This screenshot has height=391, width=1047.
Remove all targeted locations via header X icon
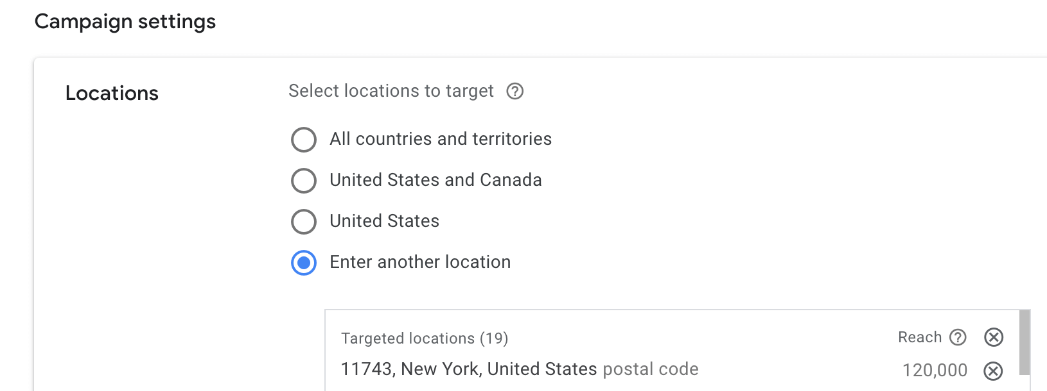tap(994, 337)
